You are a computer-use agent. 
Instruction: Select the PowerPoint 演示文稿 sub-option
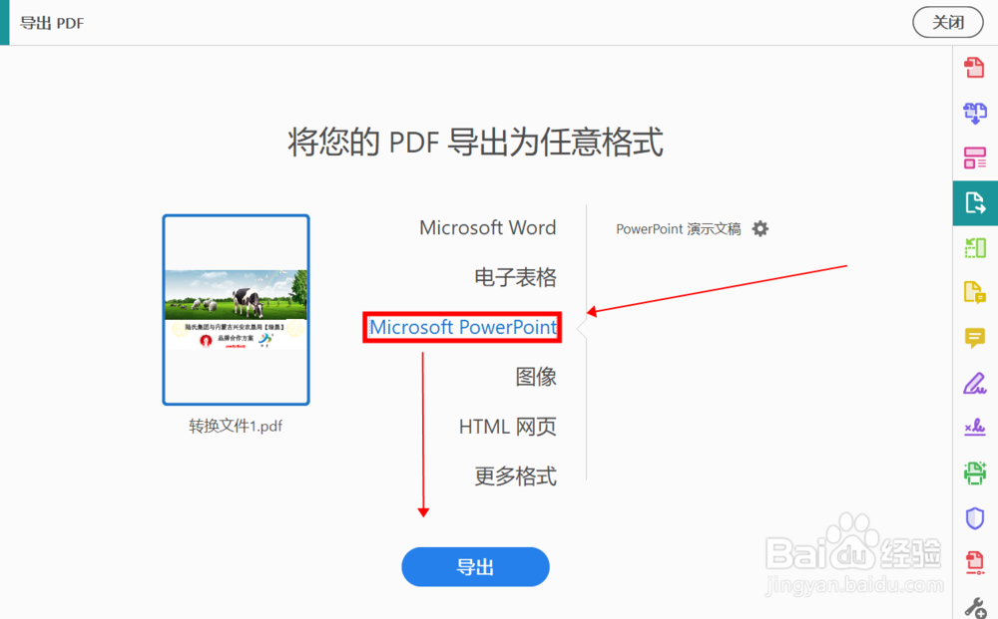click(679, 229)
